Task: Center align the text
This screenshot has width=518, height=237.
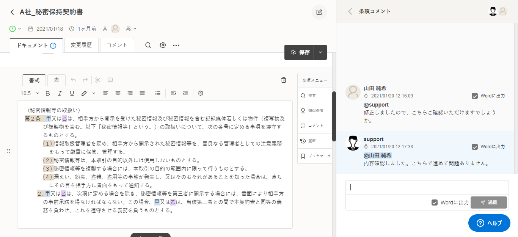Action: tap(118, 93)
